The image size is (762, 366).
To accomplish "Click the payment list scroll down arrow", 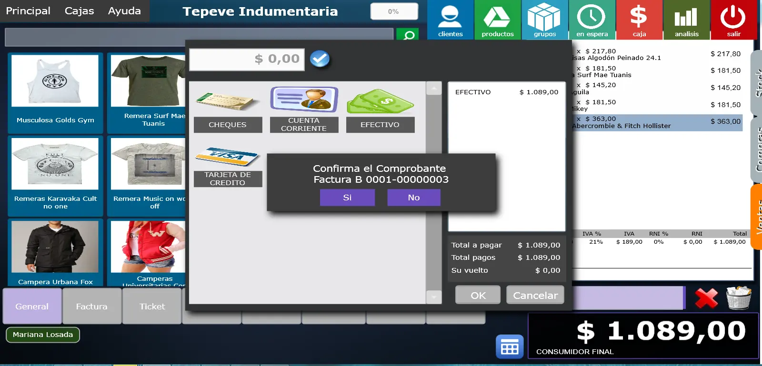I will [x=433, y=297].
